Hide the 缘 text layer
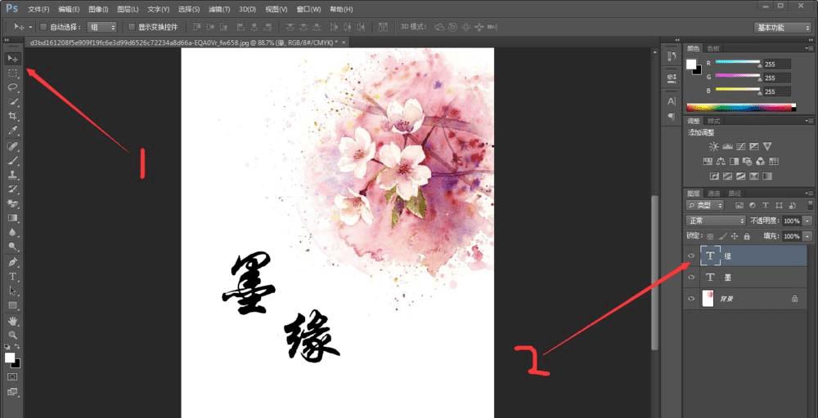The image size is (818, 418). coord(691,256)
